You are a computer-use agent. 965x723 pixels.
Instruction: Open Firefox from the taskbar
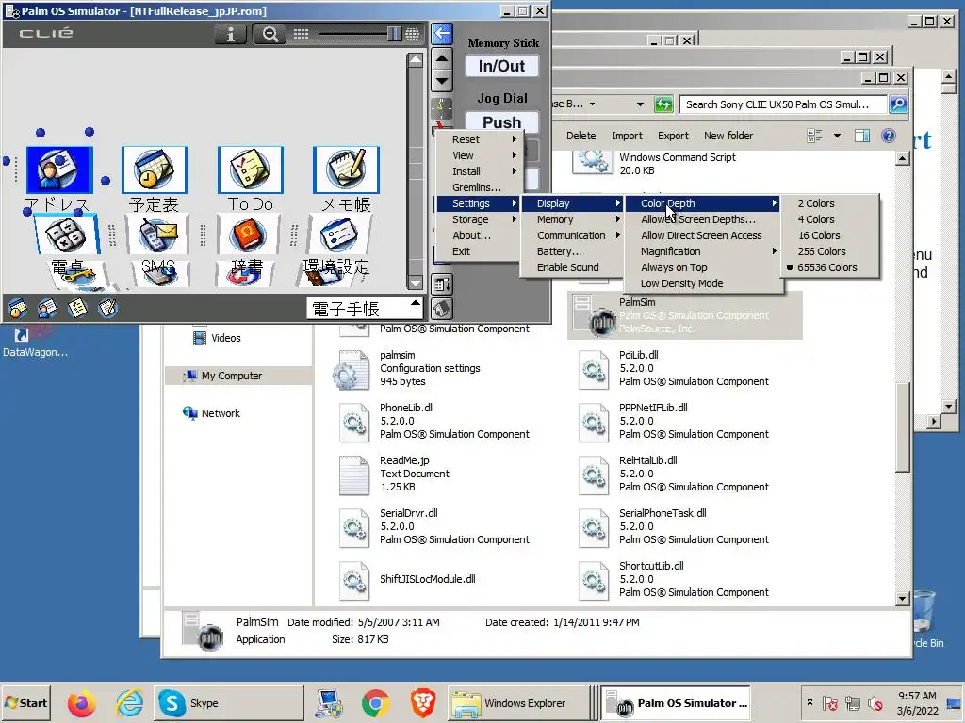[x=81, y=703]
